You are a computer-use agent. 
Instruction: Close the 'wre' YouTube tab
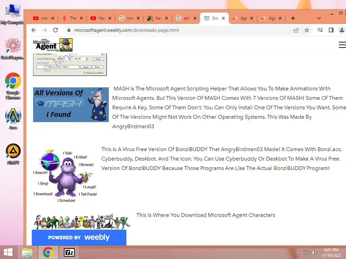click(x=52, y=18)
